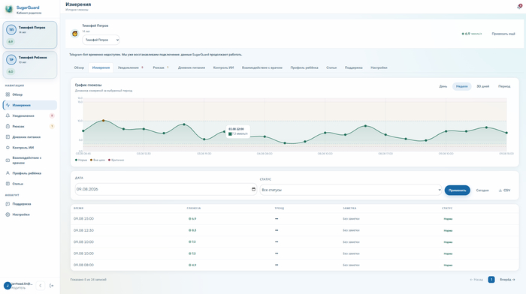Click the Применить filter button
The height and width of the screenshot is (294, 526).
point(457,190)
